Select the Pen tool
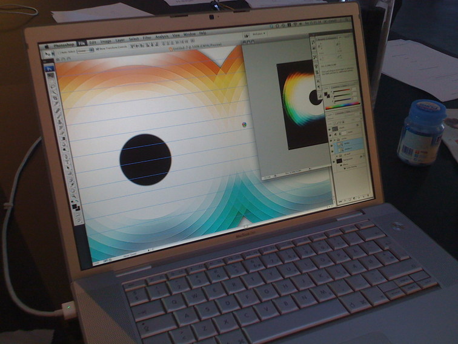458x344 pixels. (66, 157)
